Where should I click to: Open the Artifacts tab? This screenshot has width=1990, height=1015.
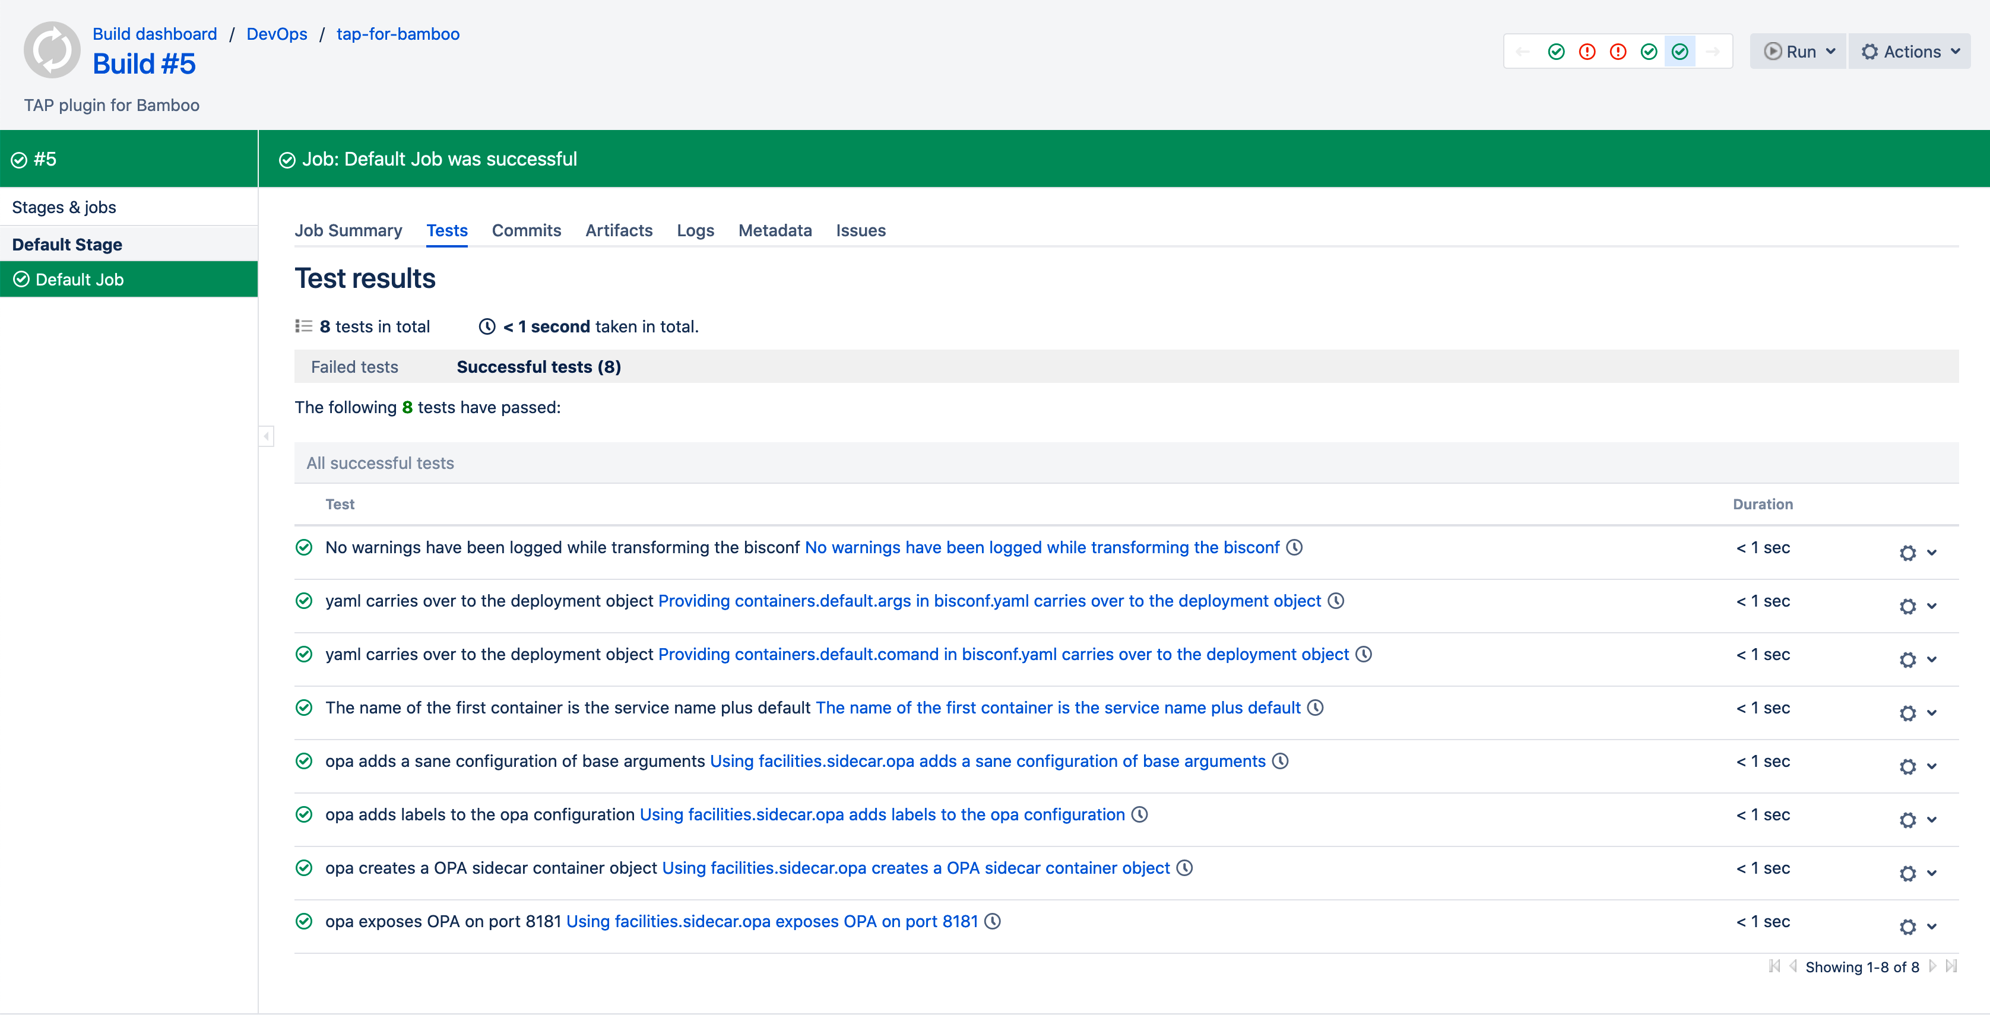tap(619, 230)
